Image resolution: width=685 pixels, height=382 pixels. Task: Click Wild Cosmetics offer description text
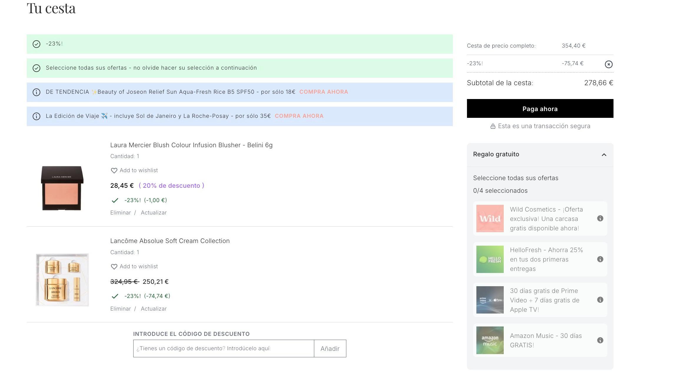[x=546, y=219]
